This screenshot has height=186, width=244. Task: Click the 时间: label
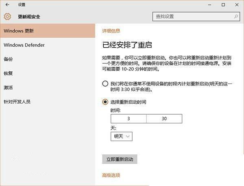click(115, 110)
